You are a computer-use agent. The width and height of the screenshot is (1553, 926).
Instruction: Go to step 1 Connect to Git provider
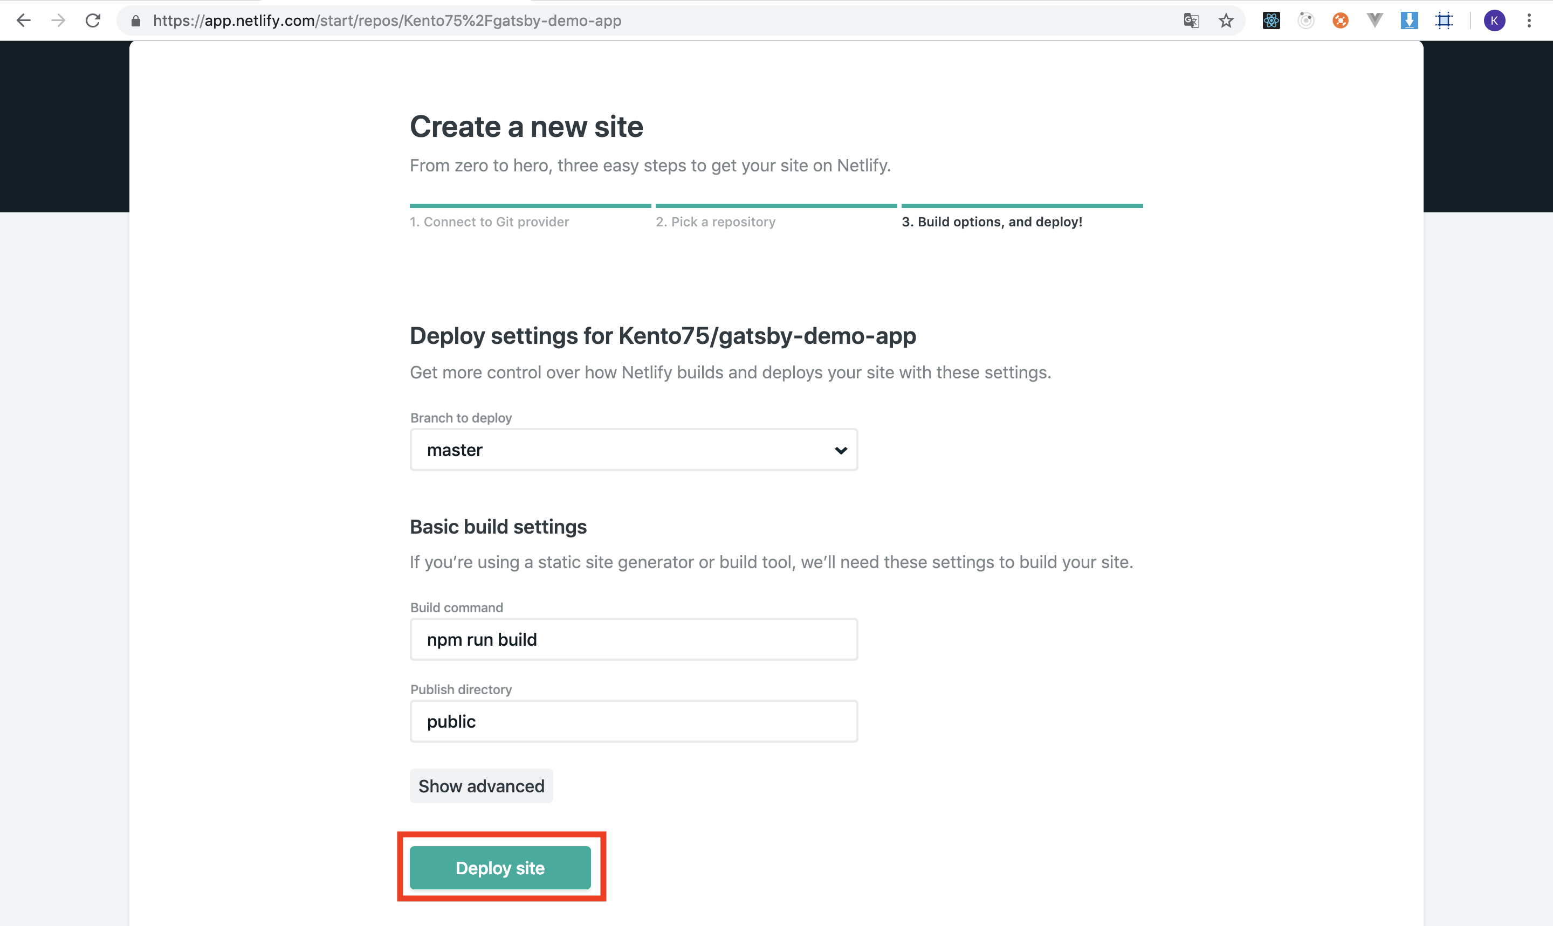[490, 222]
